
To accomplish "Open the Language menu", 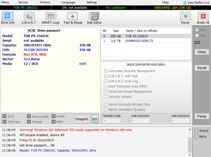I will coord(68,2).
